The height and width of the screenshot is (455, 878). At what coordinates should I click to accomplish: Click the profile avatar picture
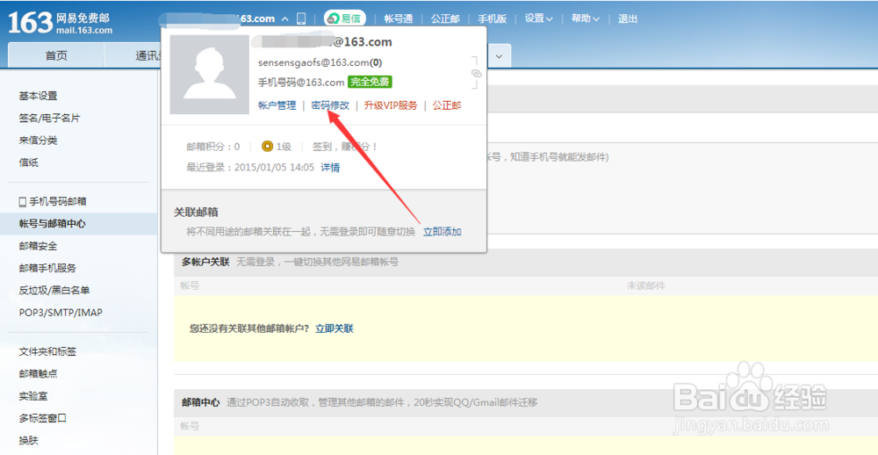210,75
